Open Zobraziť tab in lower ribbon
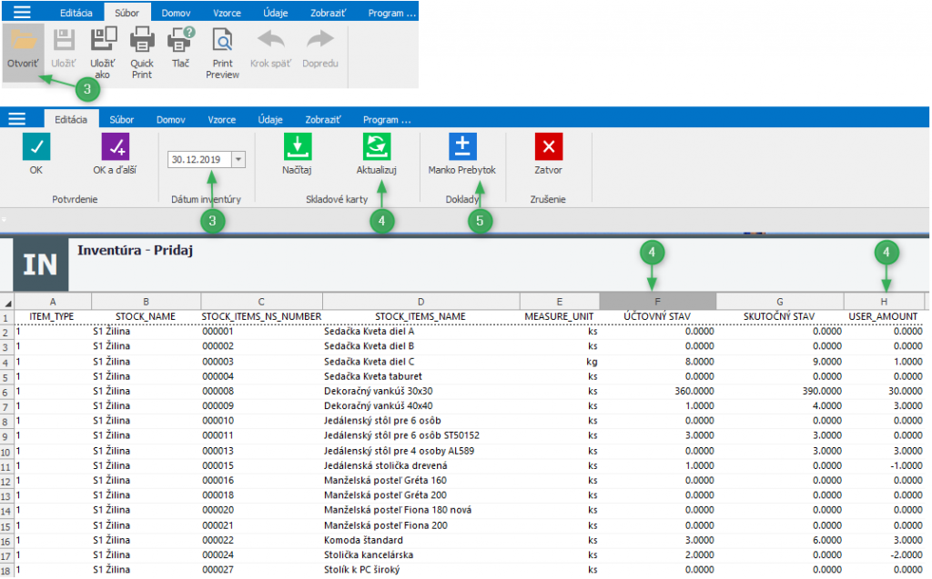Image resolution: width=932 pixels, height=579 pixels. [x=323, y=119]
